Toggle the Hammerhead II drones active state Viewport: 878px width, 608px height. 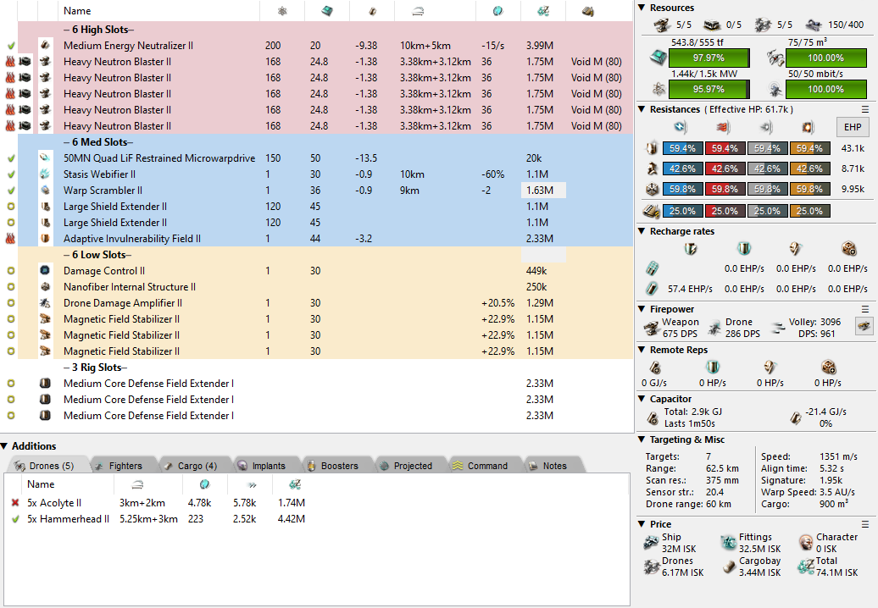tap(14, 519)
